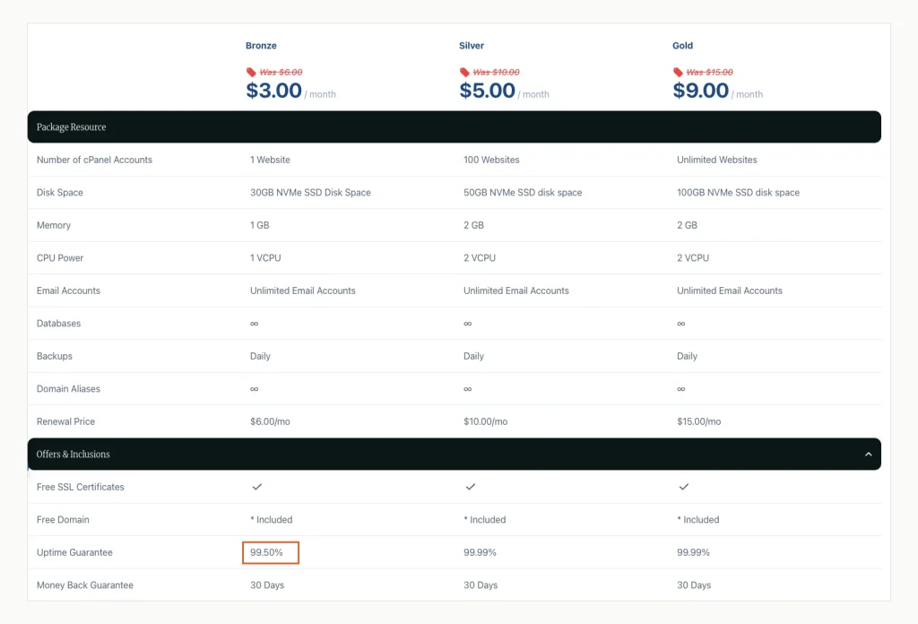Select the Gold '2 VCPU' cell

[x=693, y=258]
